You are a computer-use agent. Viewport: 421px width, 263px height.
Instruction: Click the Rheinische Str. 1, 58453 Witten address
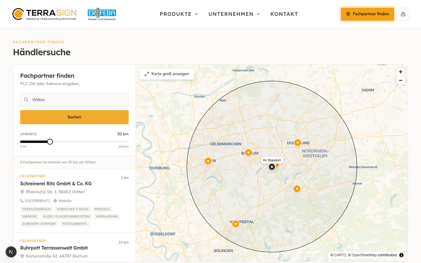click(55, 192)
